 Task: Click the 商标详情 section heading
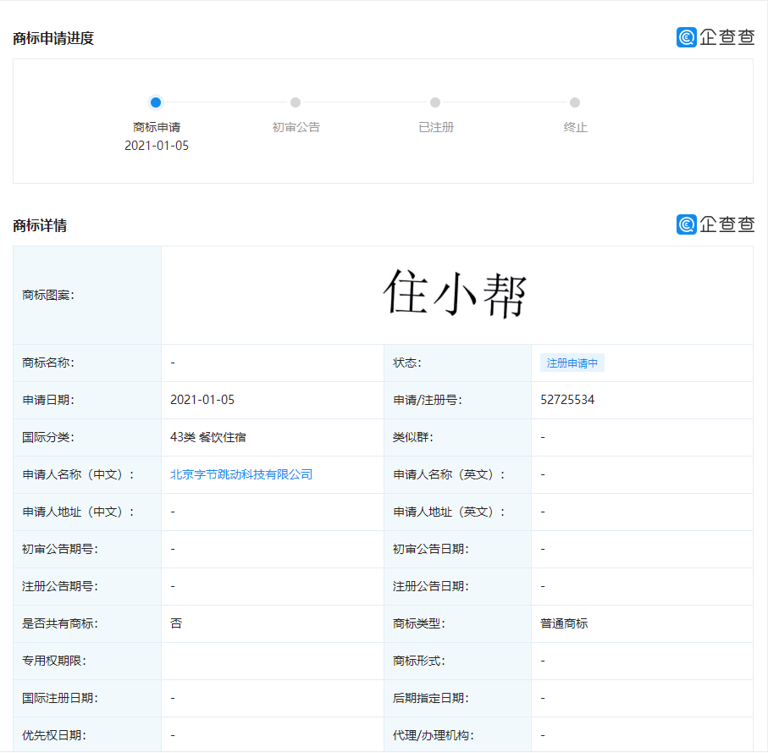pos(40,225)
